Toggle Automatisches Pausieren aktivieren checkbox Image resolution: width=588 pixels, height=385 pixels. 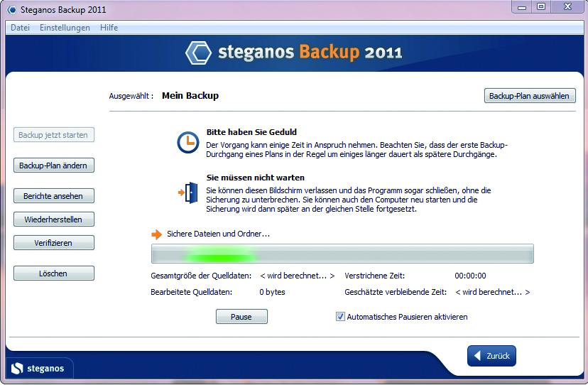(x=340, y=317)
